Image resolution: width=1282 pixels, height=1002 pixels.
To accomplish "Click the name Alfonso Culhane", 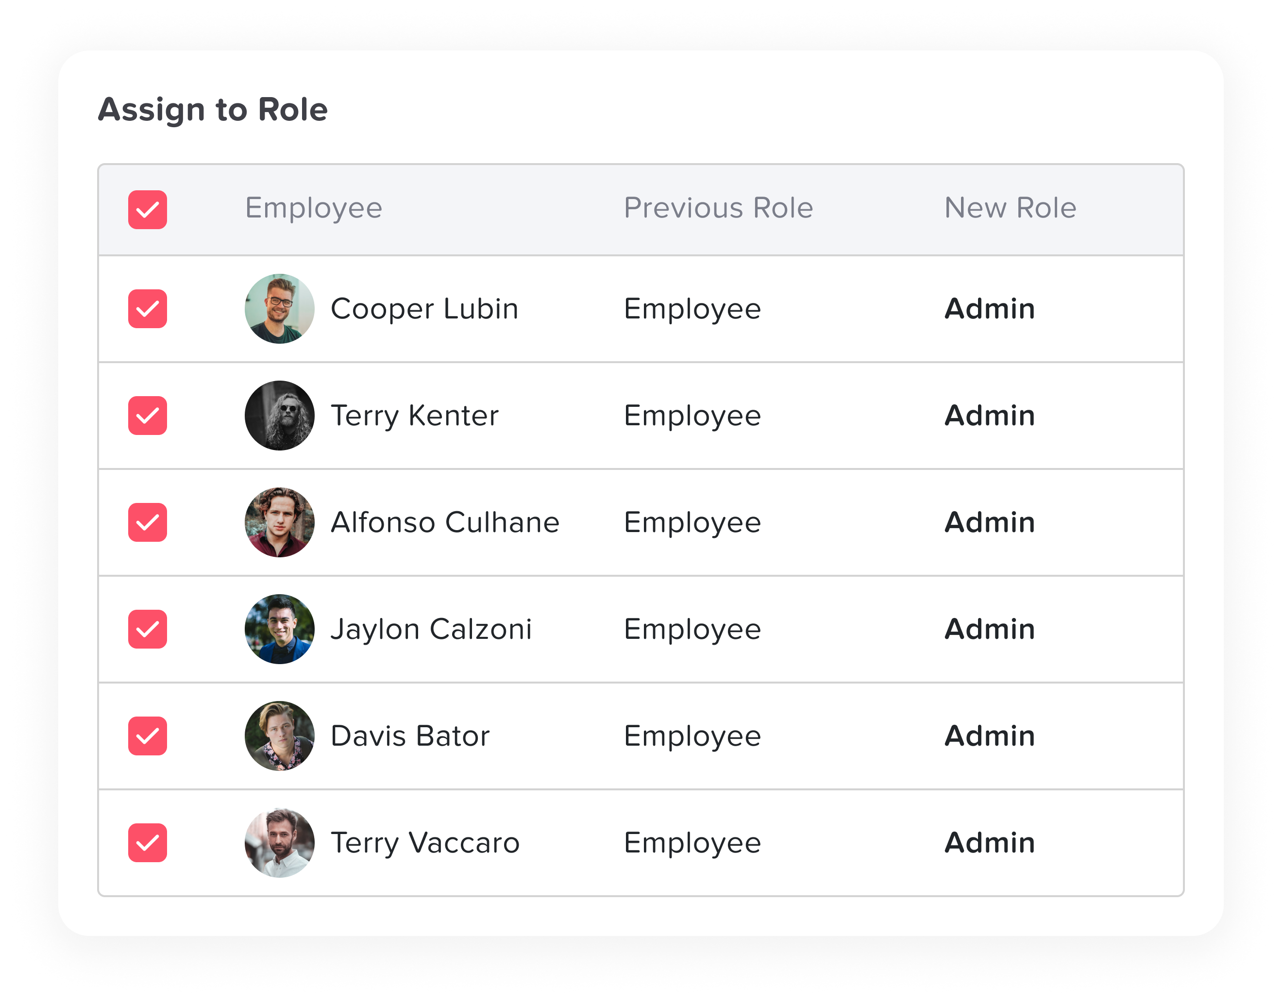I will [x=445, y=522].
